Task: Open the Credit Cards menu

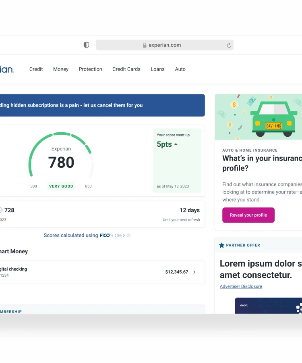Action: point(126,69)
